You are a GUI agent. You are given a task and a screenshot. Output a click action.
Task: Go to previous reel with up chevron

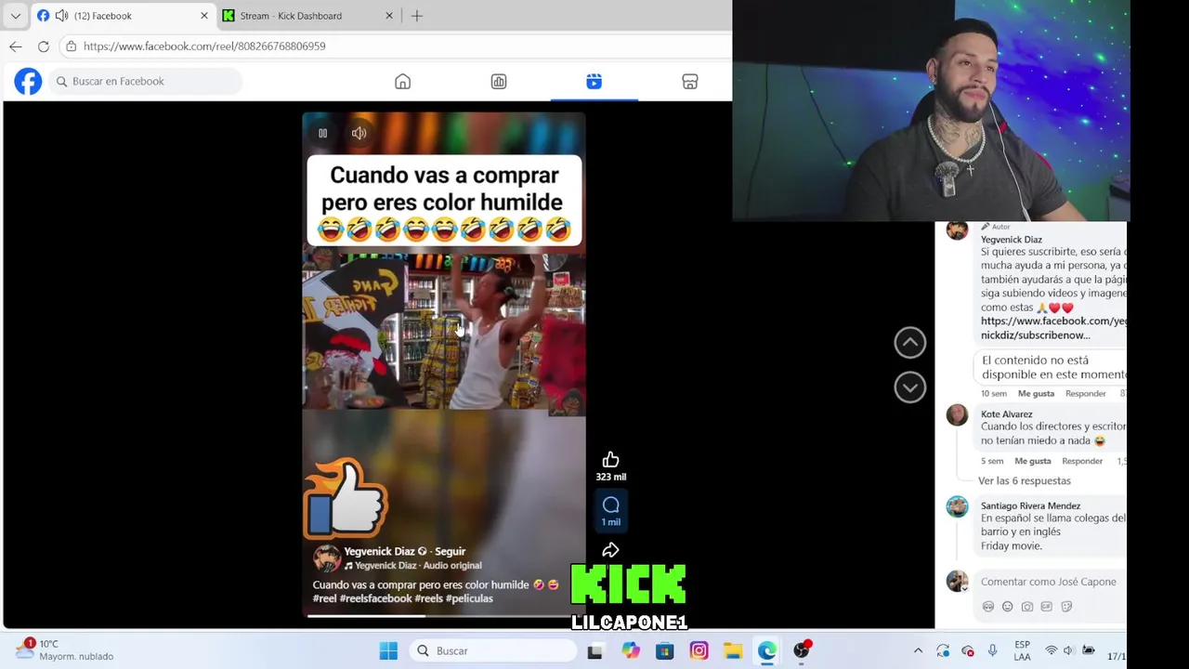tap(910, 343)
